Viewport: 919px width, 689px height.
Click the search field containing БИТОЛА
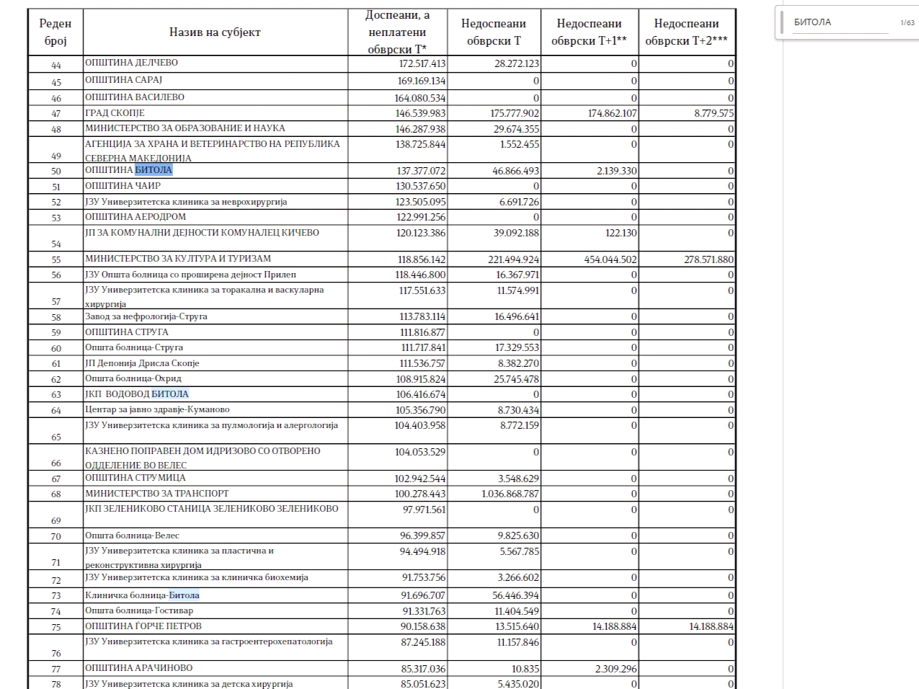tap(840, 22)
